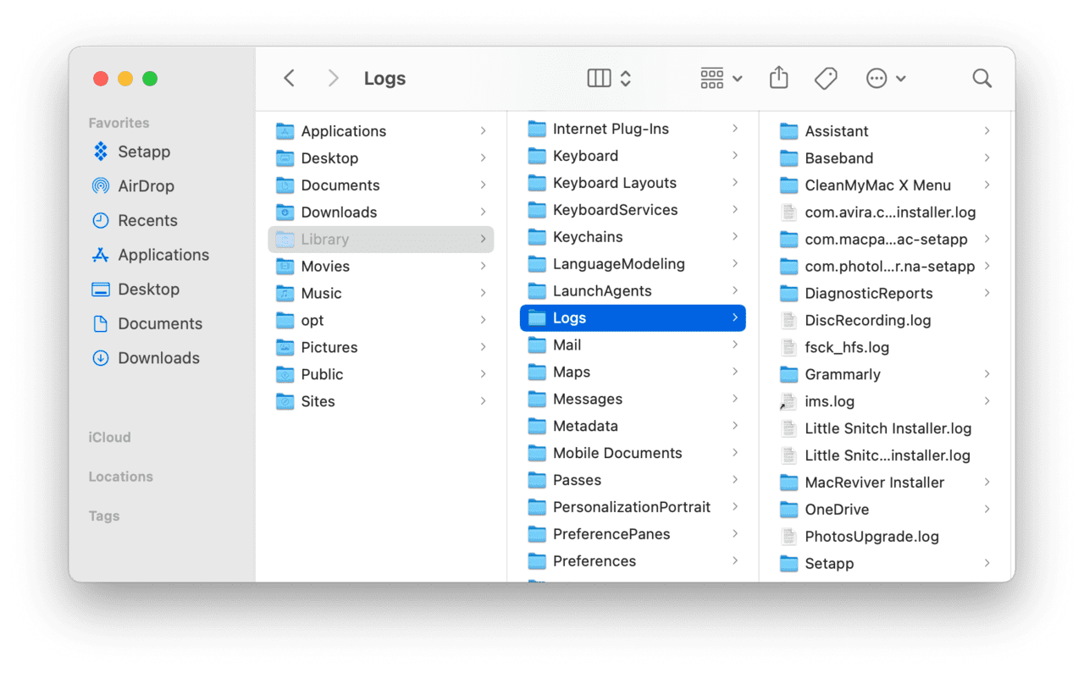Select the DiscRecording.log file icon
The image size is (1084, 673).
pos(789,321)
